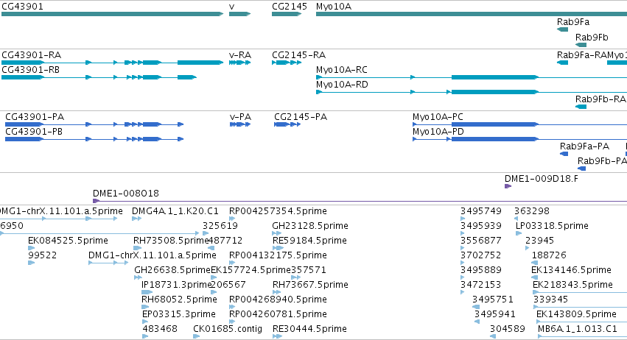627x340 pixels.
Task: Select the RE30444.5prime EST label
Action: click(309, 329)
